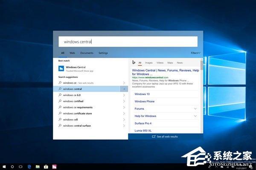Select the windows ce 6.0 suggestion
256x170 pixels.
point(90,95)
